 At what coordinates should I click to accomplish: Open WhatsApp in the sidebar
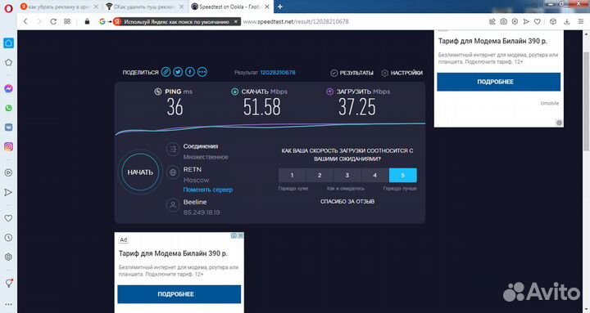[8, 108]
